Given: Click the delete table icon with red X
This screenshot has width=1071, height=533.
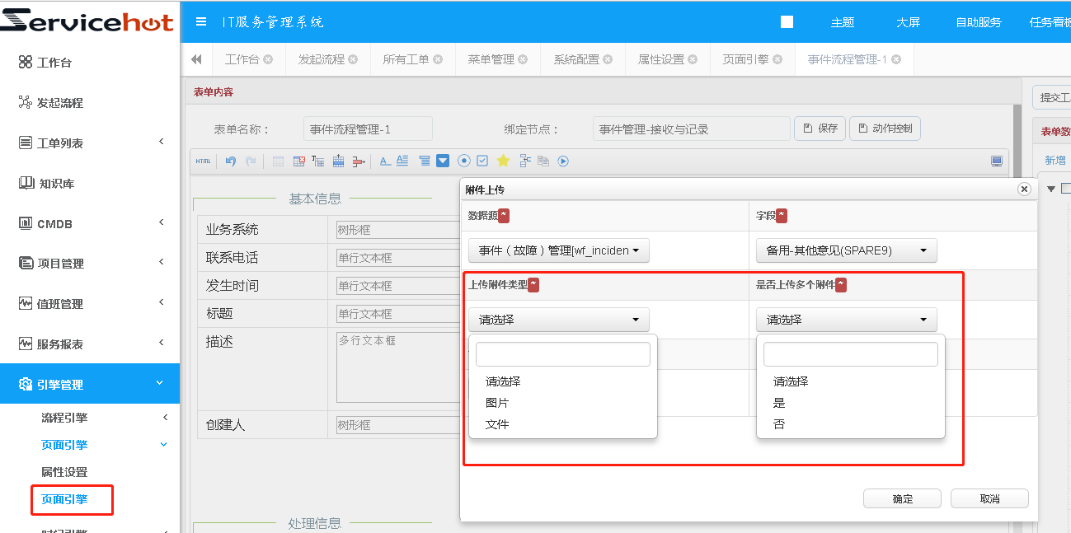Looking at the screenshot, I should (298, 161).
